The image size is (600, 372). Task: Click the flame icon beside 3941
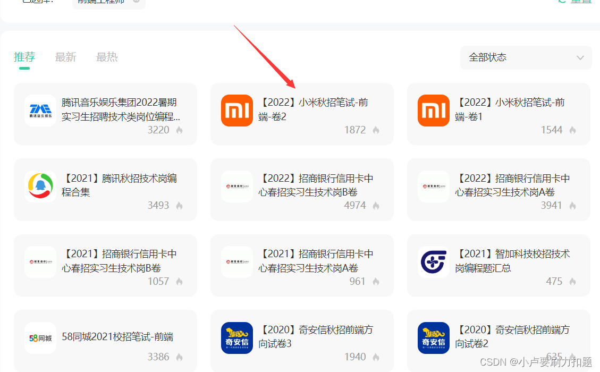[573, 206]
